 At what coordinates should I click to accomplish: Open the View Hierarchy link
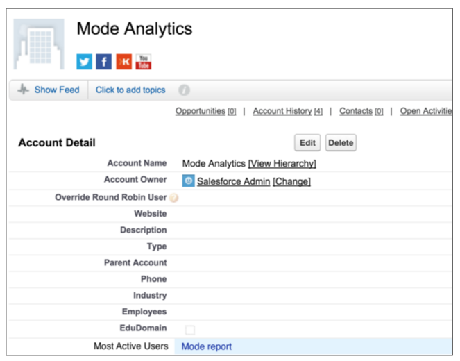pyautogui.click(x=282, y=163)
